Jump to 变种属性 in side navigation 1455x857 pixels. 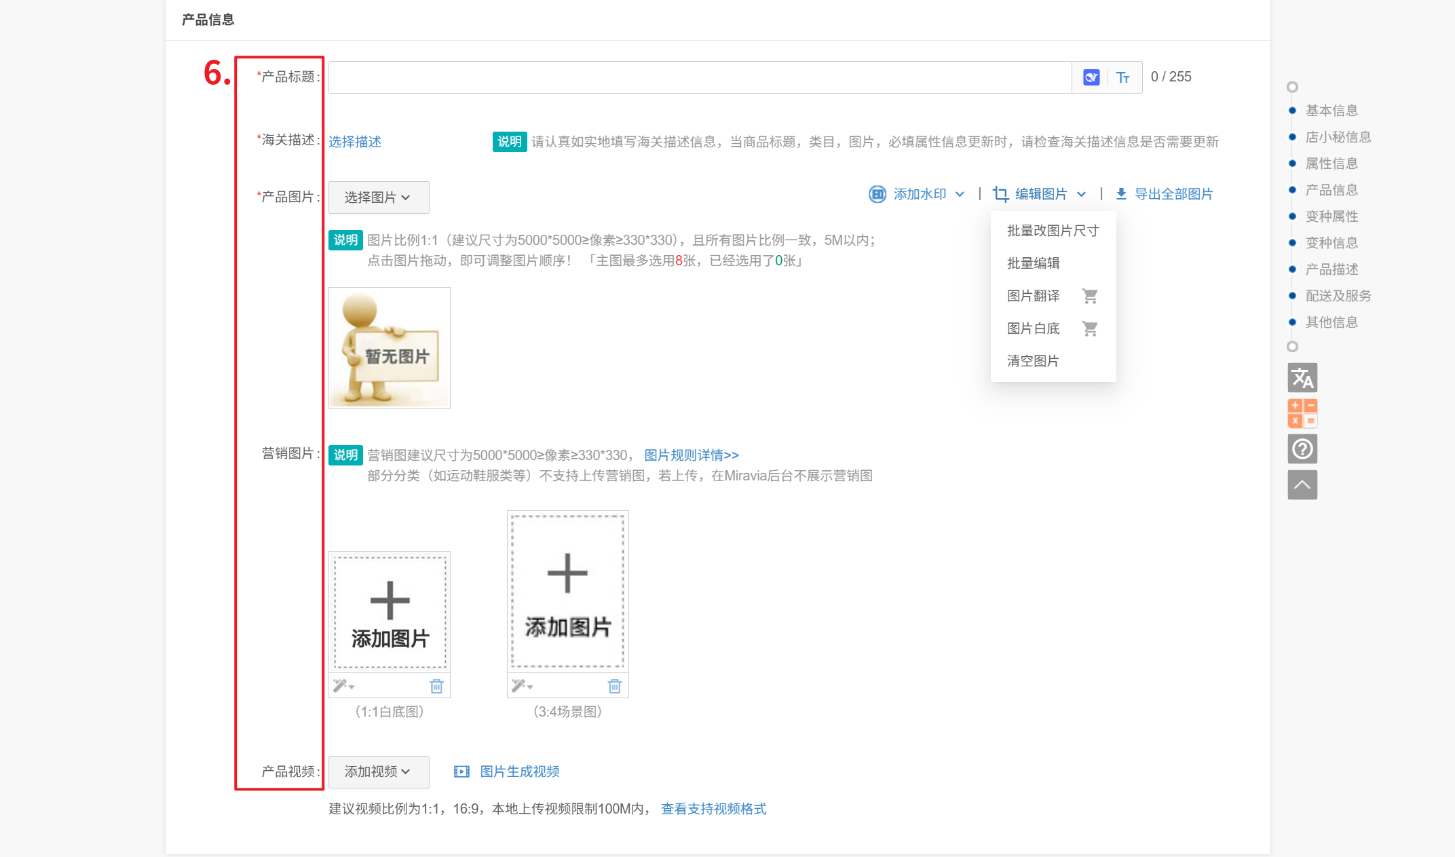1331,216
